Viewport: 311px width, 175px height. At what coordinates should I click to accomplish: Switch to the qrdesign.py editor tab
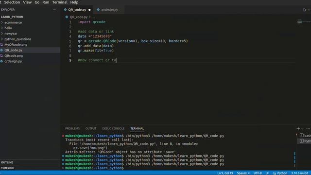109,10
